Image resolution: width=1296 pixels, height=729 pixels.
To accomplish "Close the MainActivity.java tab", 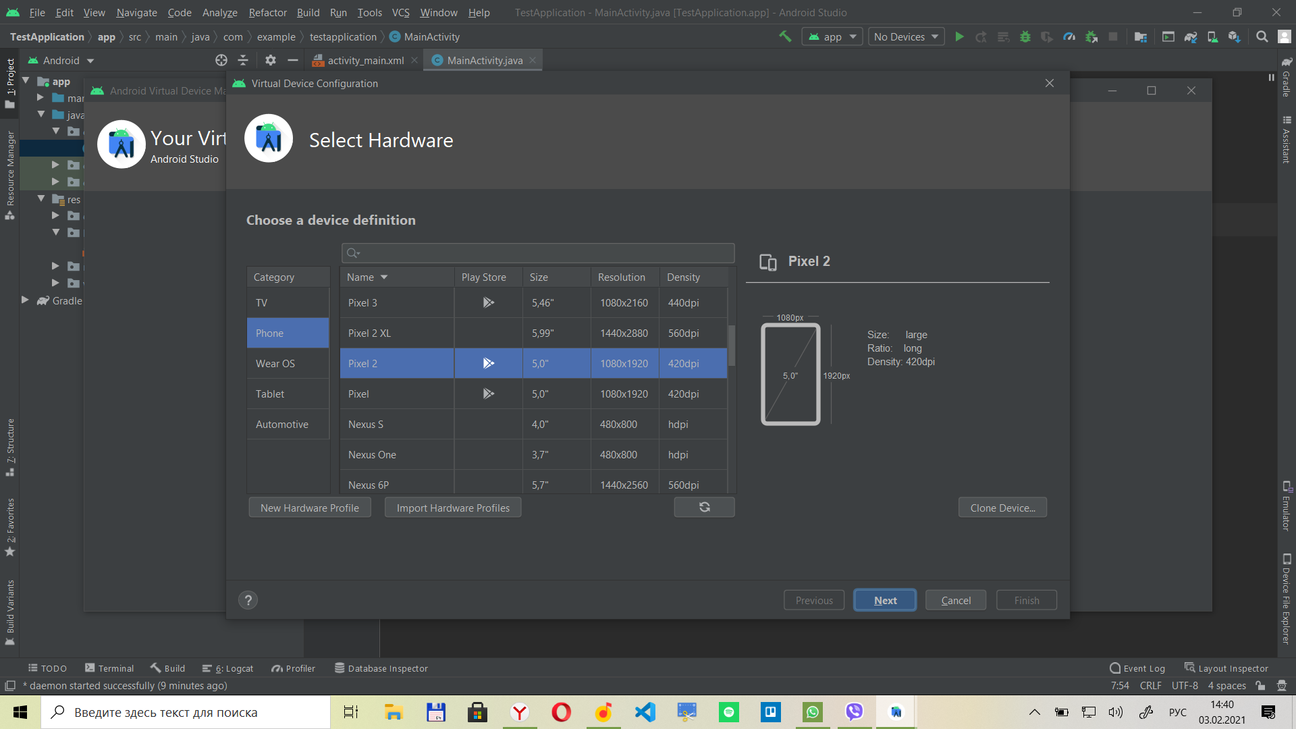I will coord(533,60).
